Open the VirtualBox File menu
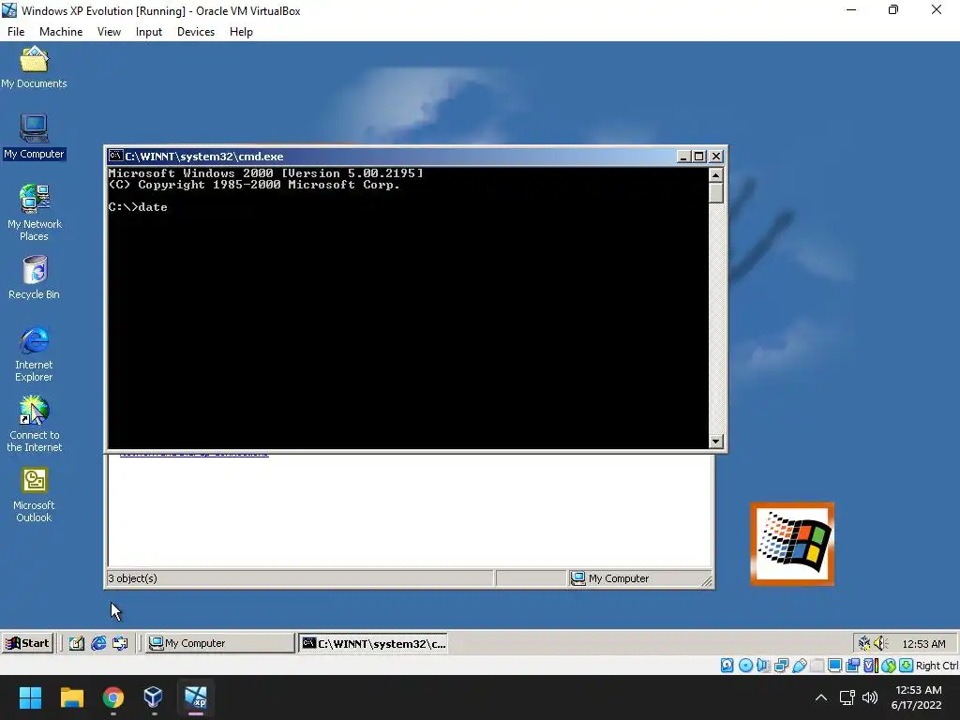This screenshot has height=720, width=960. tap(16, 32)
